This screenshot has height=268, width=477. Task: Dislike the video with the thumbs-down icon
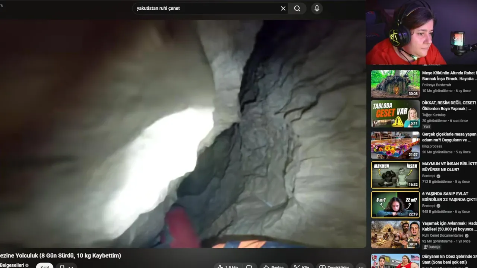249,266
